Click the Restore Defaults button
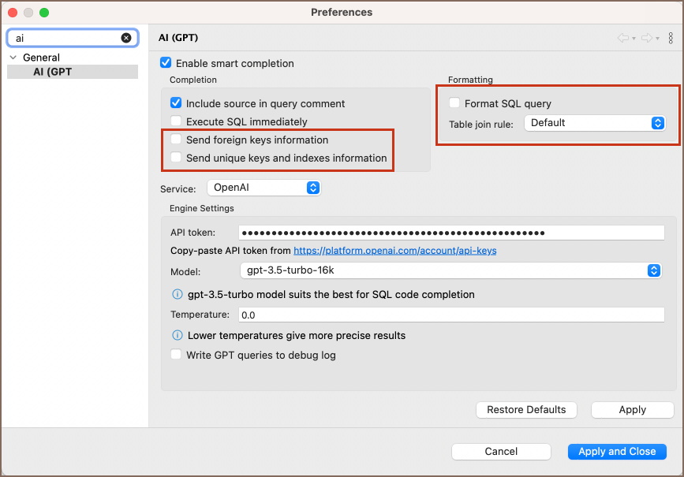This screenshot has width=684, height=477. point(526,410)
